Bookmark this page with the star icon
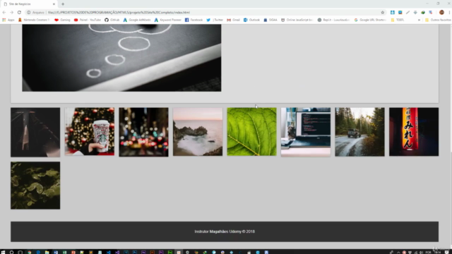This screenshot has height=254, width=452. [x=383, y=13]
